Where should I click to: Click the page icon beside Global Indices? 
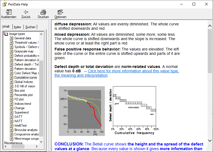pos(11,82)
